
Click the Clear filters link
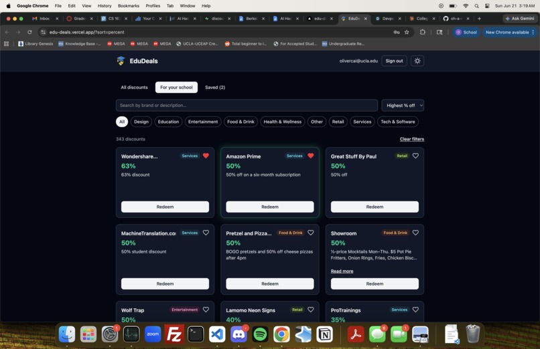(x=412, y=139)
